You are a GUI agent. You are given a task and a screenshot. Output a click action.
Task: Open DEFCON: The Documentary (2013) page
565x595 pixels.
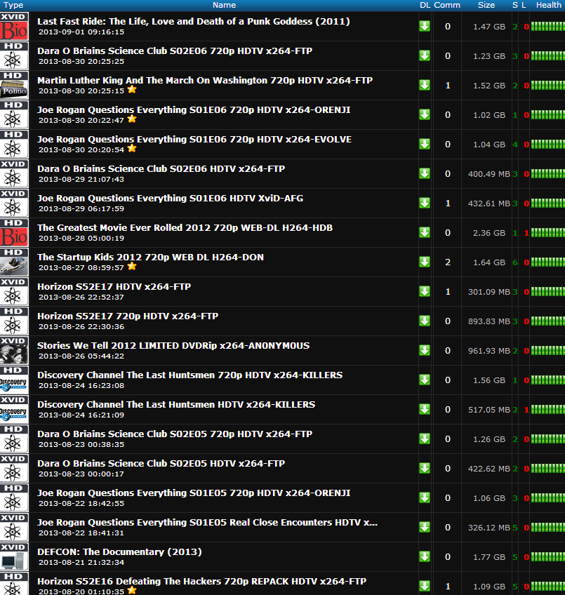[119, 551]
